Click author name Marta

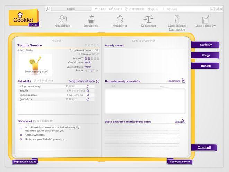29,50
